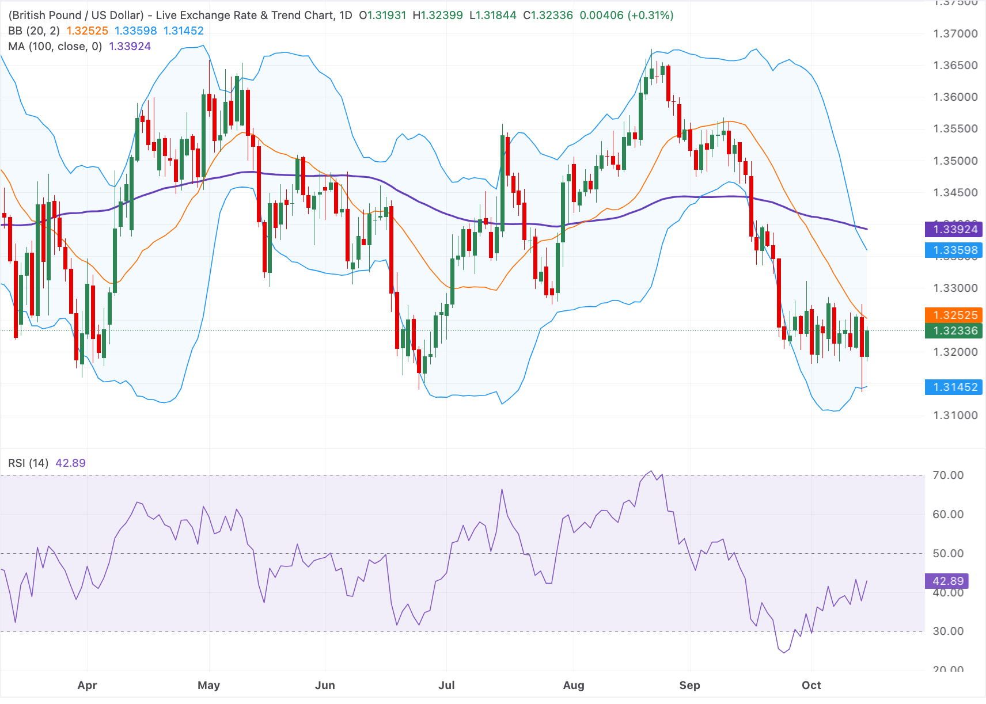The width and height of the screenshot is (986, 704).
Task: Click the 50.00 RSI axis label
Action: [948, 553]
